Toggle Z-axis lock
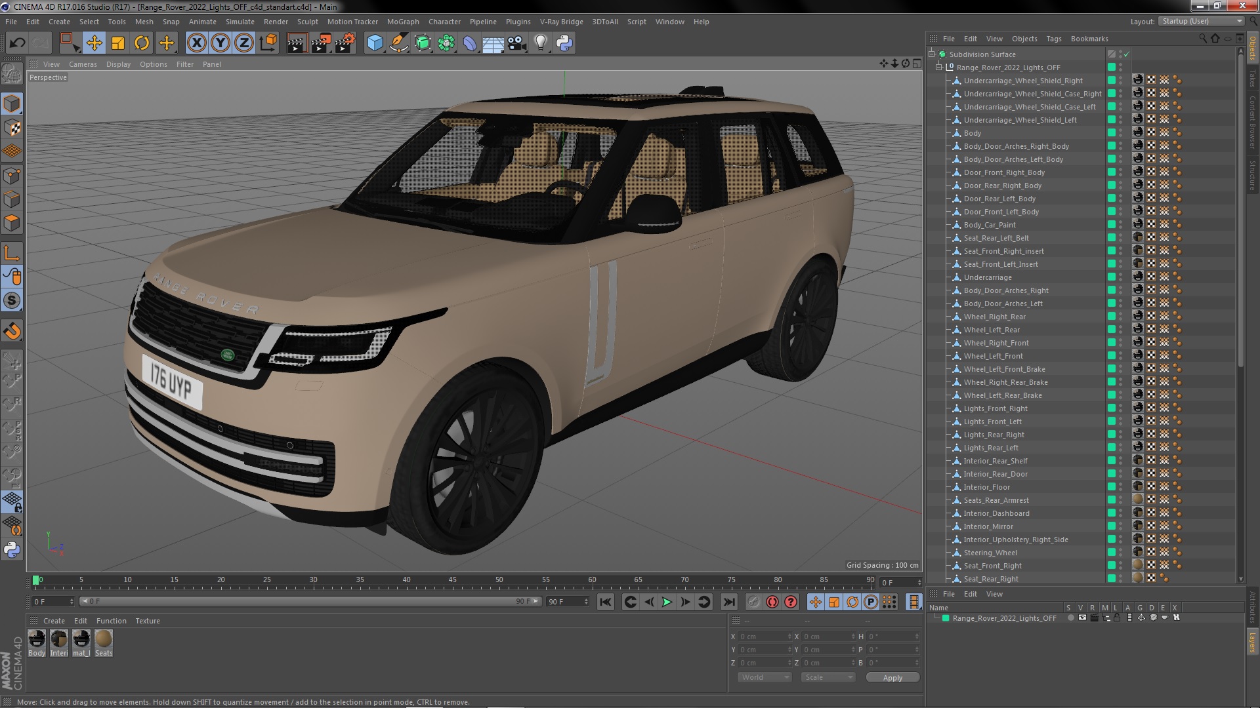 pyautogui.click(x=244, y=43)
